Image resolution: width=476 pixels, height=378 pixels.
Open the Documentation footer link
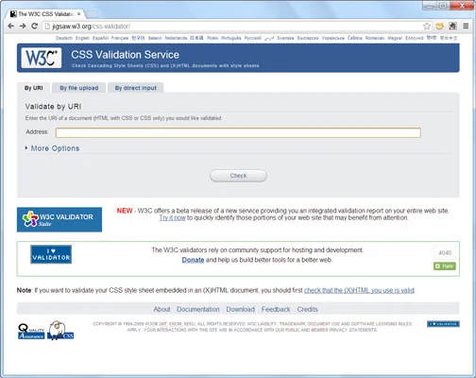198,309
